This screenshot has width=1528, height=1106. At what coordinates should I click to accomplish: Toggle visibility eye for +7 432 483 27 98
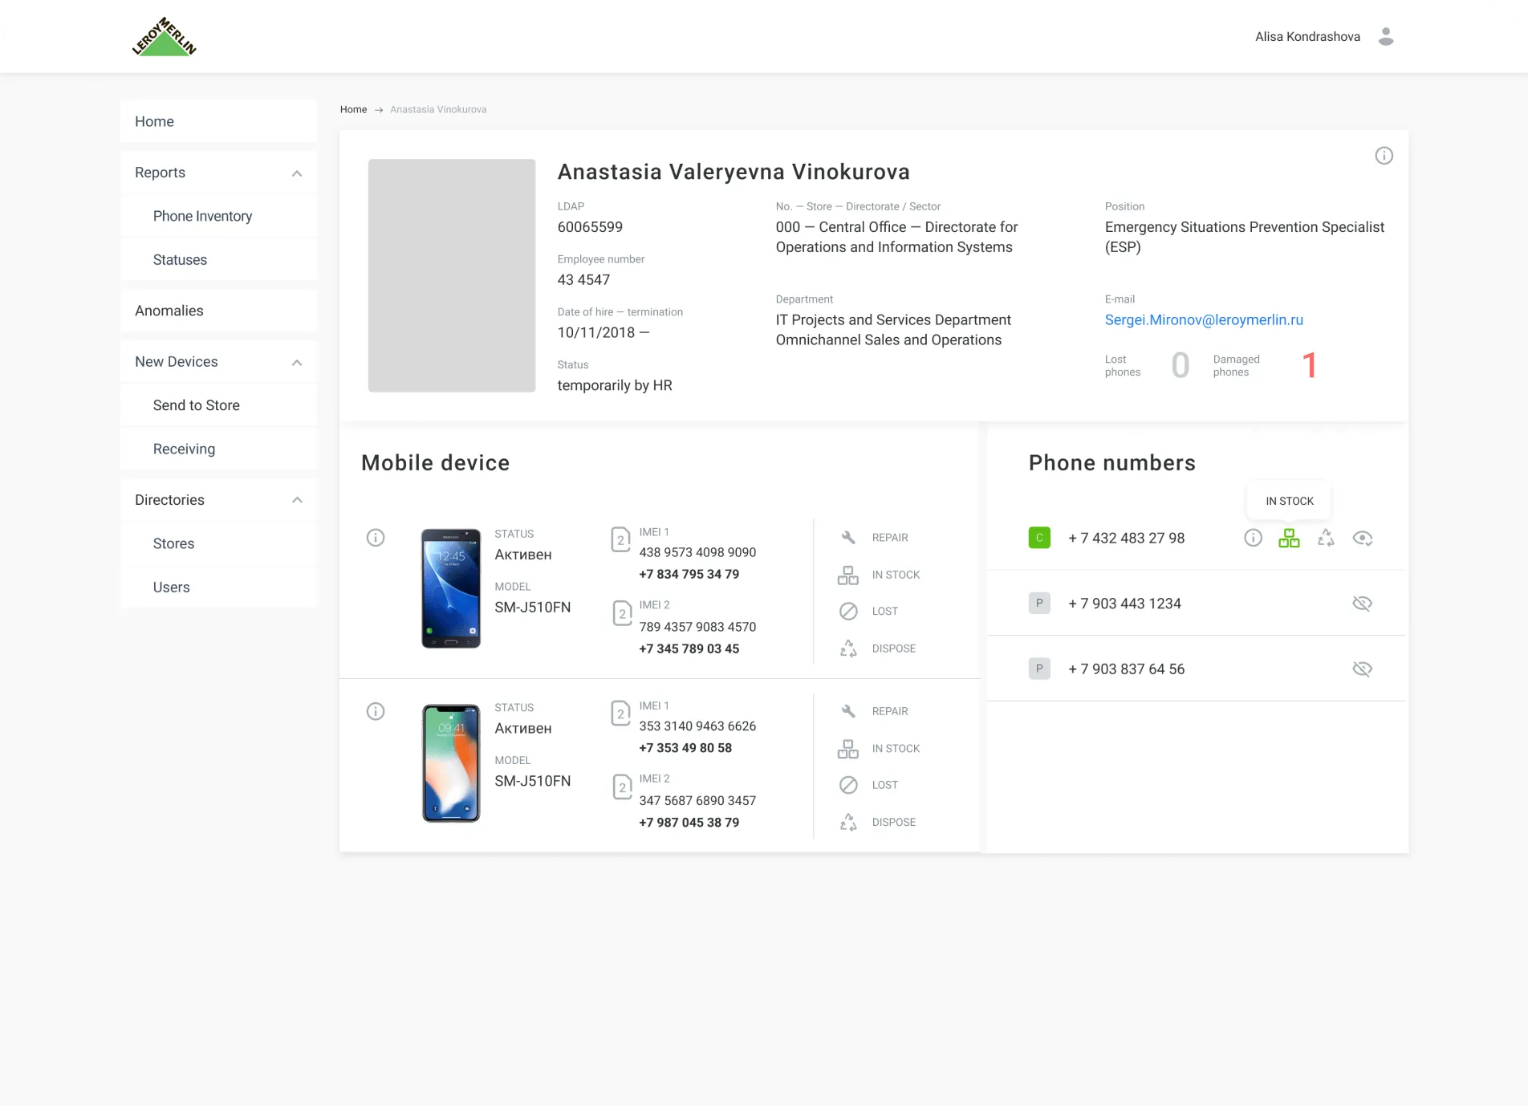1362,539
